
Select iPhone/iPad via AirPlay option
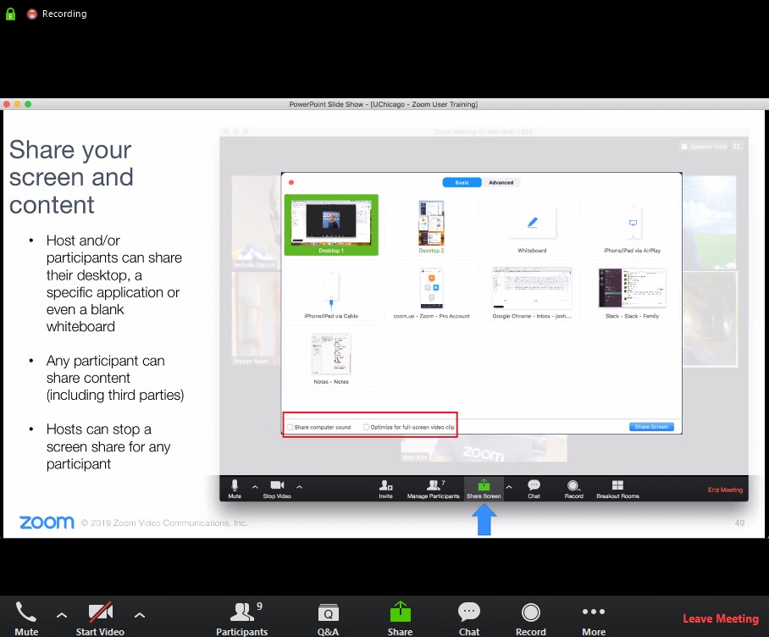(x=632, y=225)
